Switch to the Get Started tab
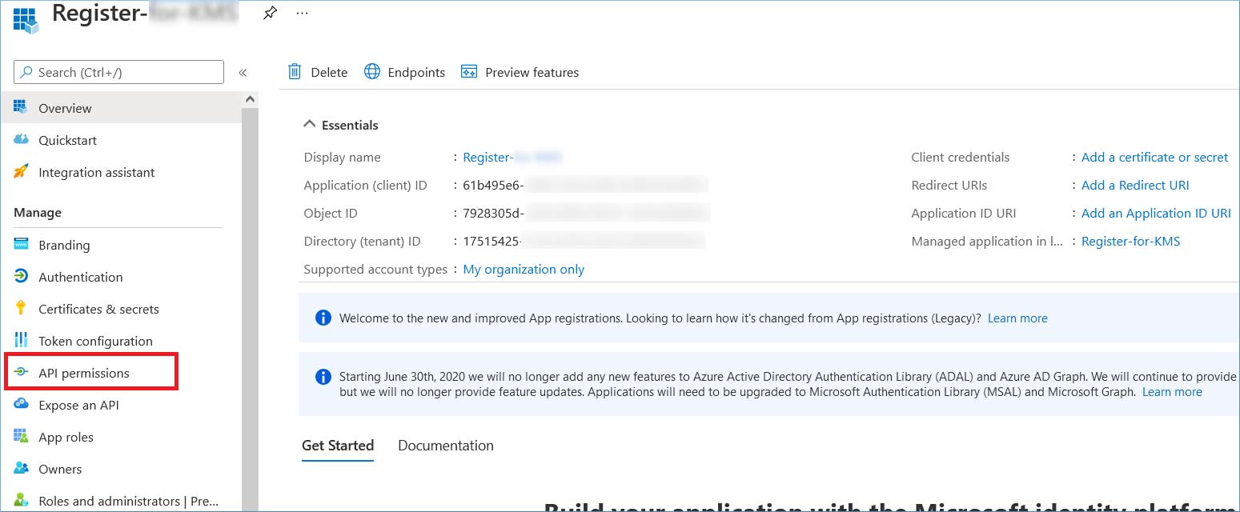 [338, 446]
